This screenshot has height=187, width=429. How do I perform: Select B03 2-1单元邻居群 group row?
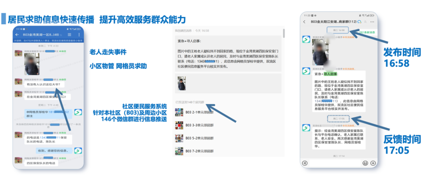pyautogui.click(x=228, y=112)
